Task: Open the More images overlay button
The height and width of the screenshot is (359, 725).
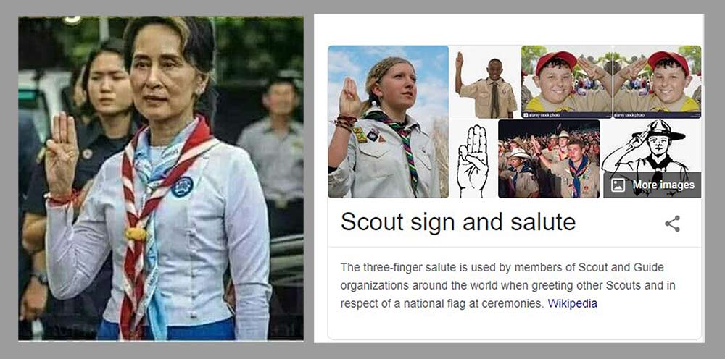Action: (x=652, y=185)
